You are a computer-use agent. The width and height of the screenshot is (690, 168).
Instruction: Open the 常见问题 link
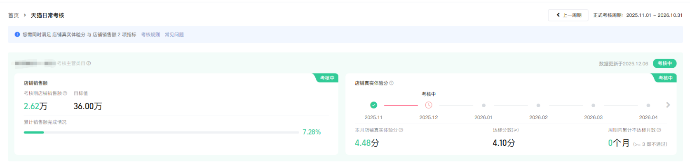coord(174,35)
